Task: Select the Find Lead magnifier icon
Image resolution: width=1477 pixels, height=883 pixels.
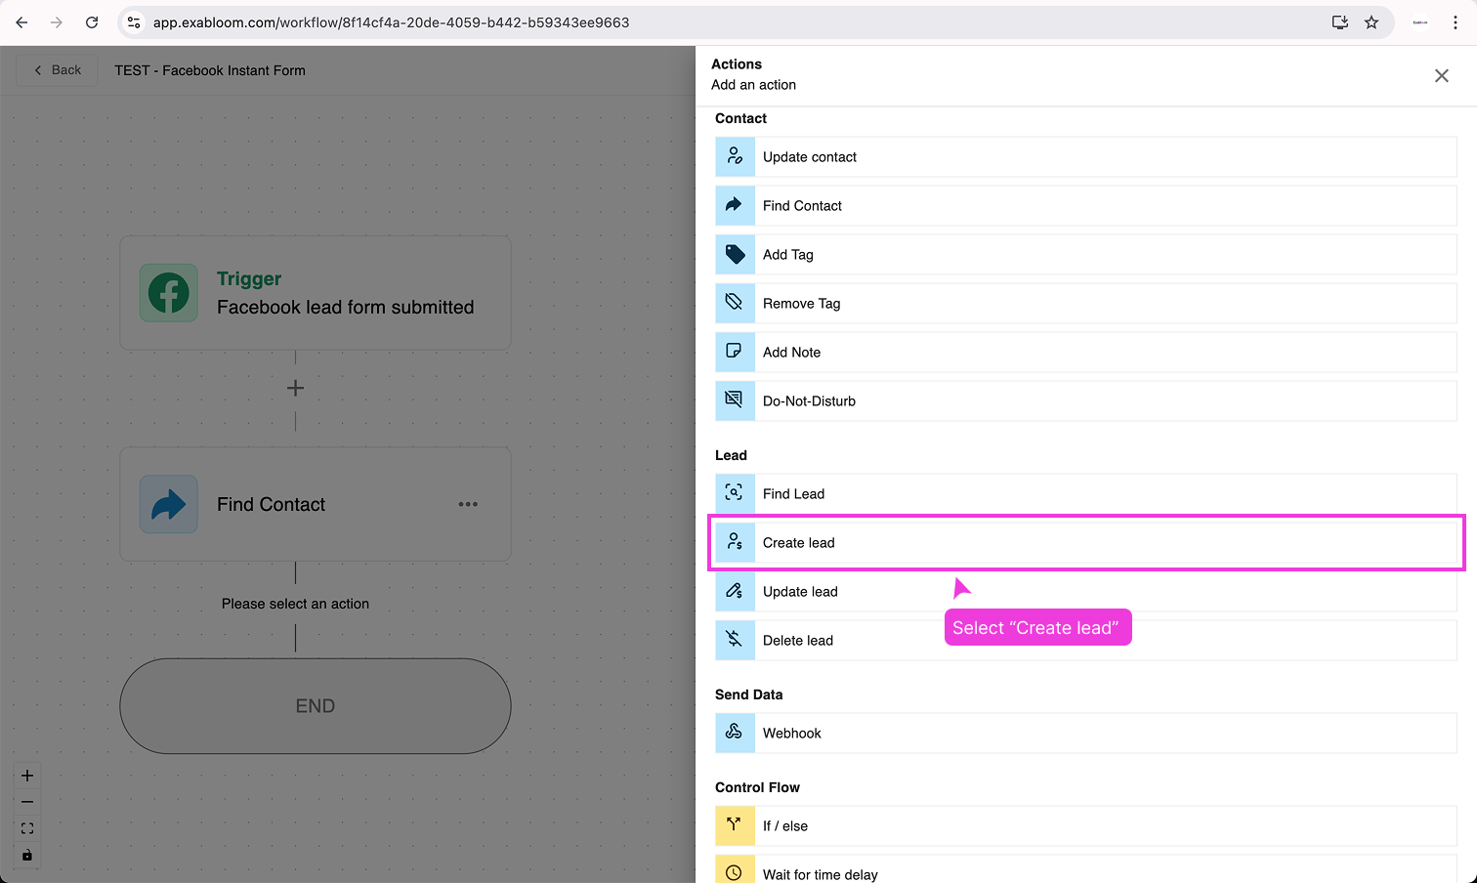Action: (x=735, y=493)
